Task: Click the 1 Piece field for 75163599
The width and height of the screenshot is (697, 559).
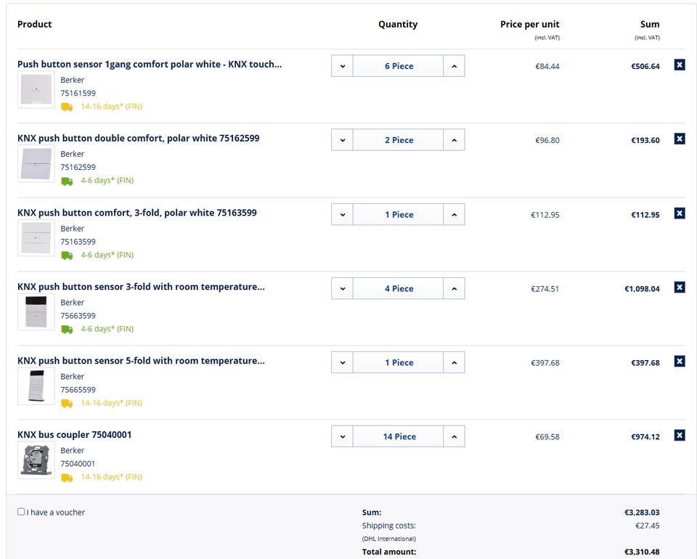Action: [399, 214]
